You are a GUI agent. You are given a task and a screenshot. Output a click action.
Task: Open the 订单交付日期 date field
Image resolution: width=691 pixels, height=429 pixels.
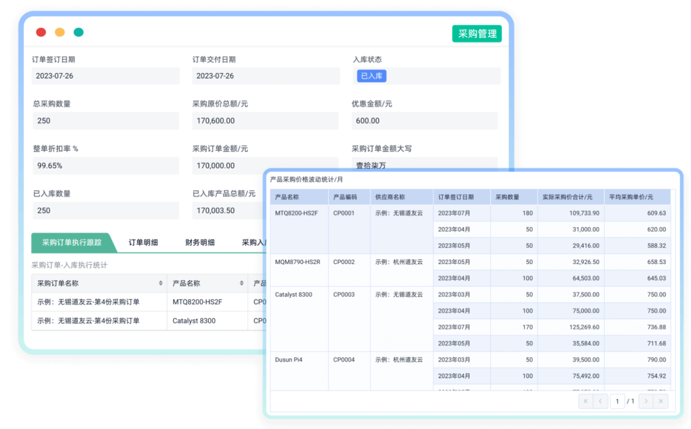(x=265, y=76)
